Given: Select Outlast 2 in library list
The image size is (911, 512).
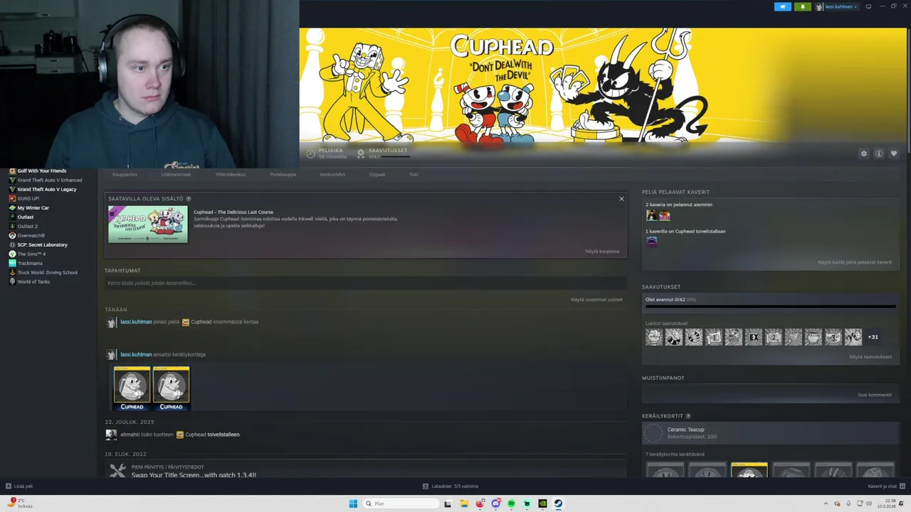Looking at the screenshot, I should point(23,226).
